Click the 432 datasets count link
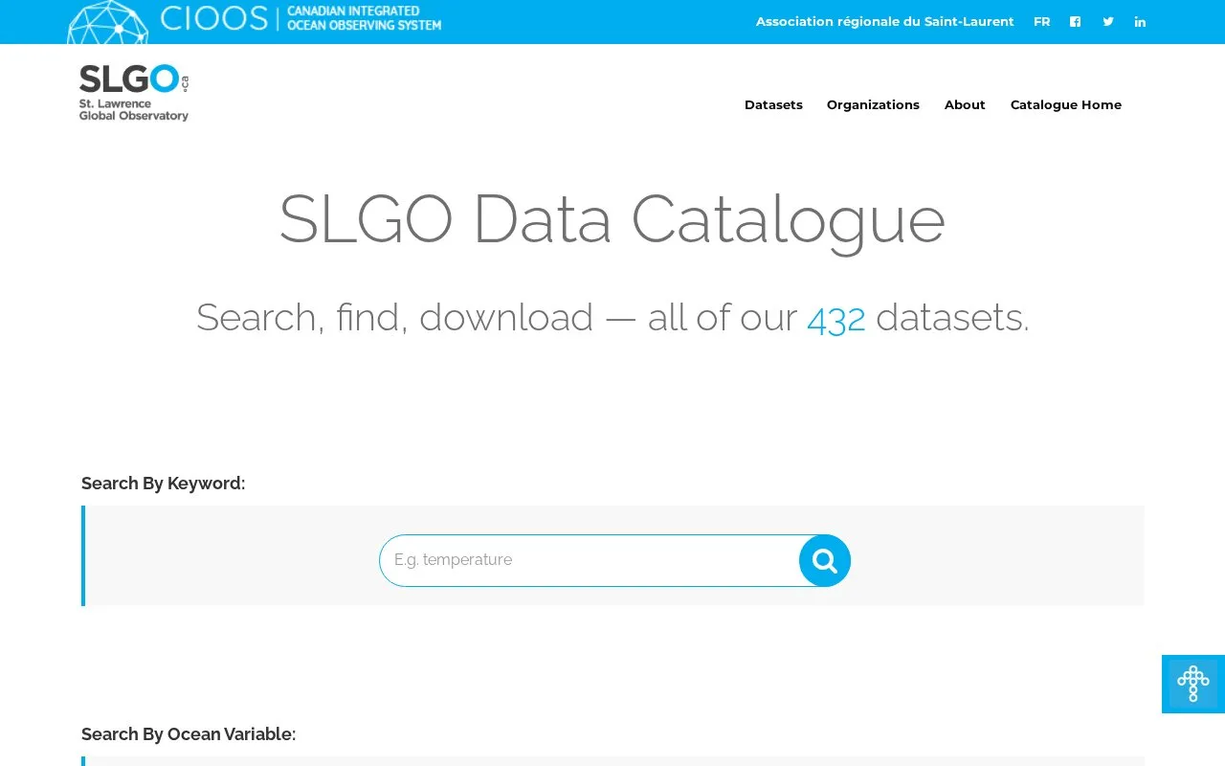1225x766 pixels. [835, 318]
